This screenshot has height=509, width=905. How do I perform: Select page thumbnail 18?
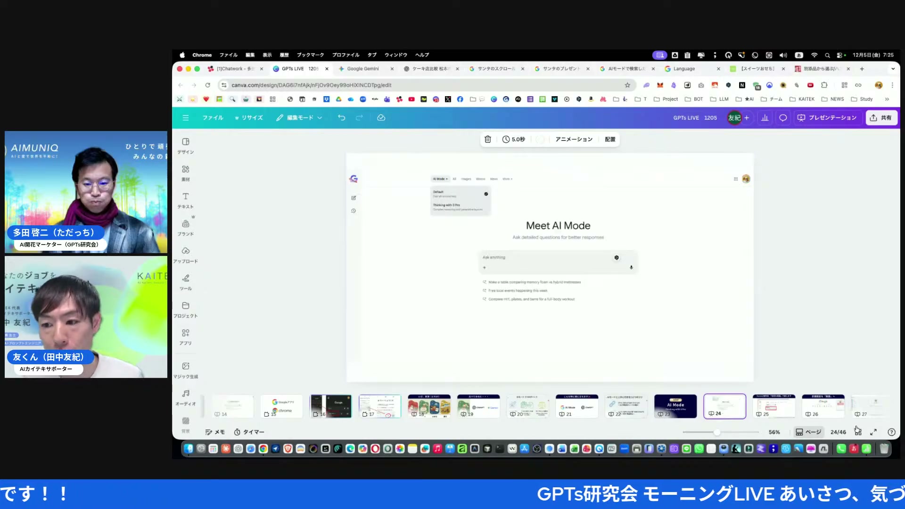429,406
